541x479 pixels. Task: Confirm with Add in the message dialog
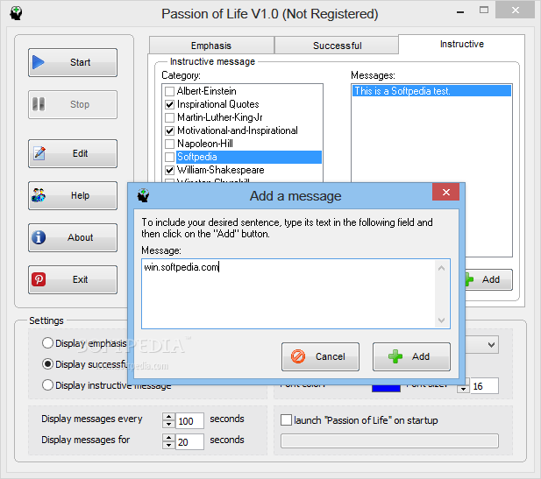pos(411,356)
